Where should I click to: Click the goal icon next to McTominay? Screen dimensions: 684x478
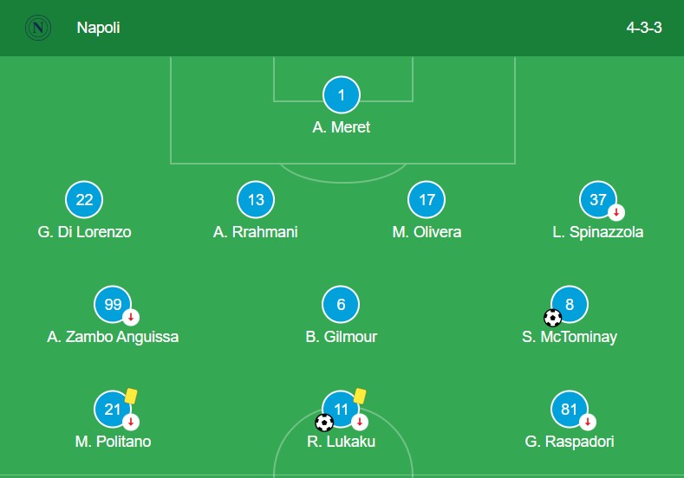coord(553,318)
